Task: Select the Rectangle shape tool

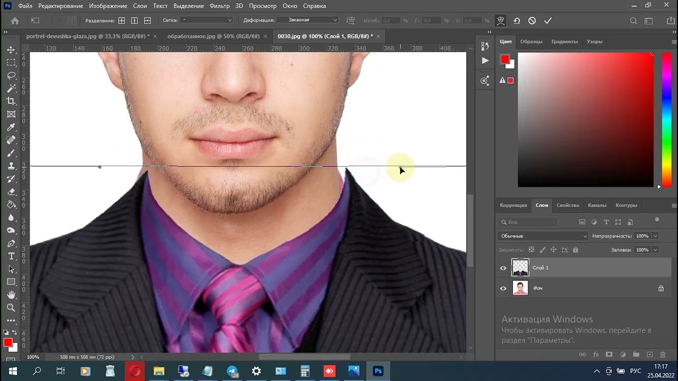Action: click(x=11, y=282)
